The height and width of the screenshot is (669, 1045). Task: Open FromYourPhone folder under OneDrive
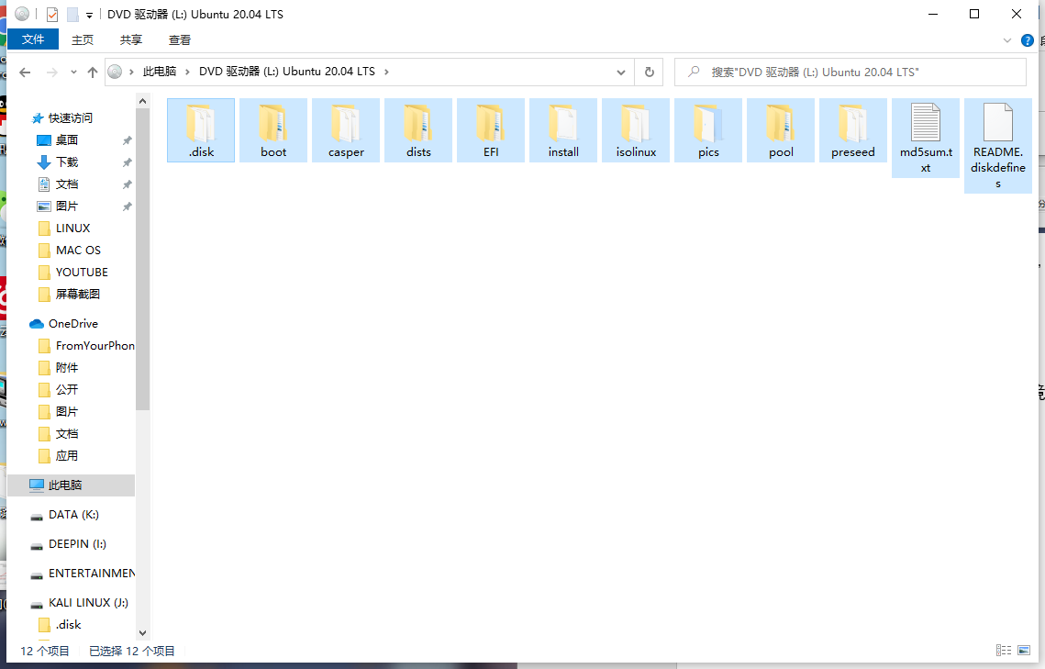94,345
